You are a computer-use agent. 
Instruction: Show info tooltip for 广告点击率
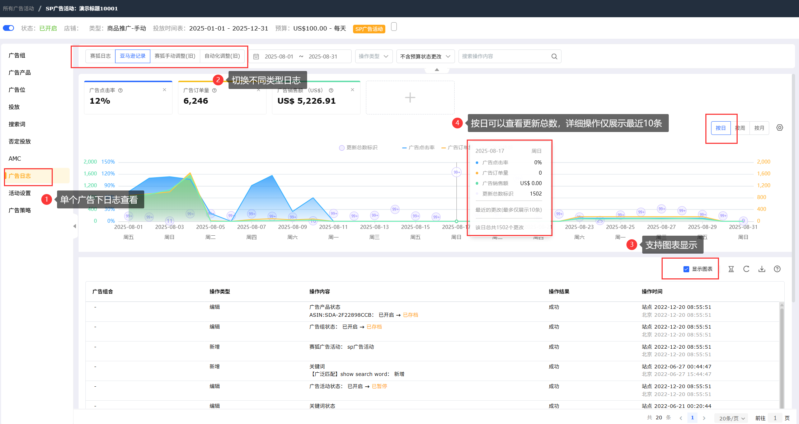(x=121, y=90)
